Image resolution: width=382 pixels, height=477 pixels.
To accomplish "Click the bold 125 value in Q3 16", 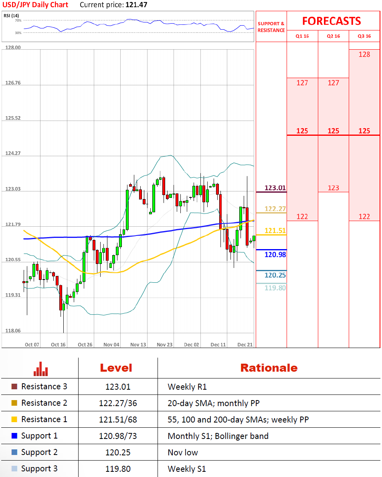I will click(364, 131).
